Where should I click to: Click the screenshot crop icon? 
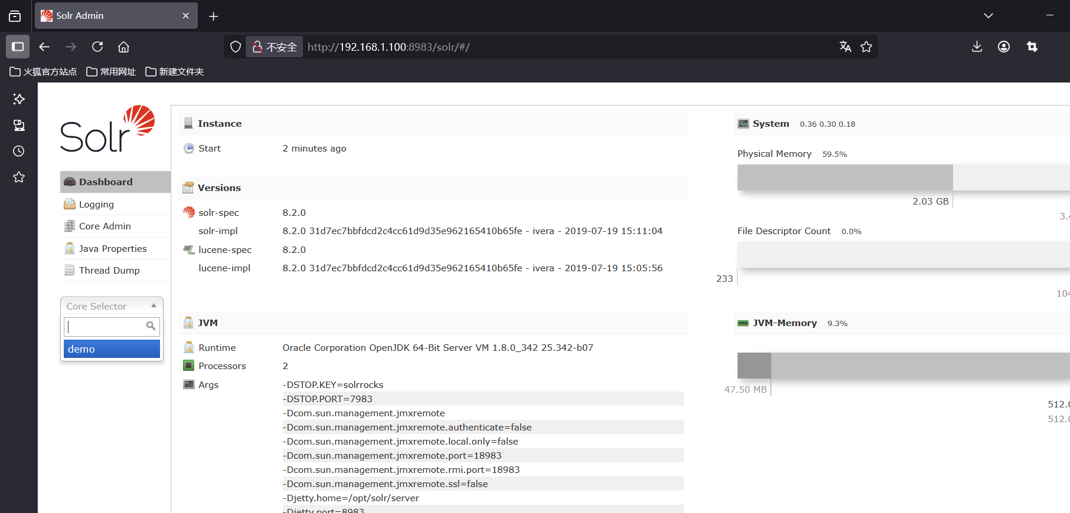[x=1032, y=47]
